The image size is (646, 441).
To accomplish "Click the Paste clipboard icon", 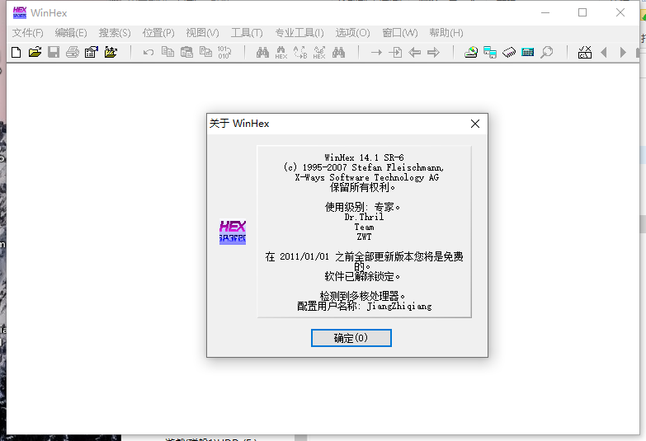I will (x=186, y=52).
